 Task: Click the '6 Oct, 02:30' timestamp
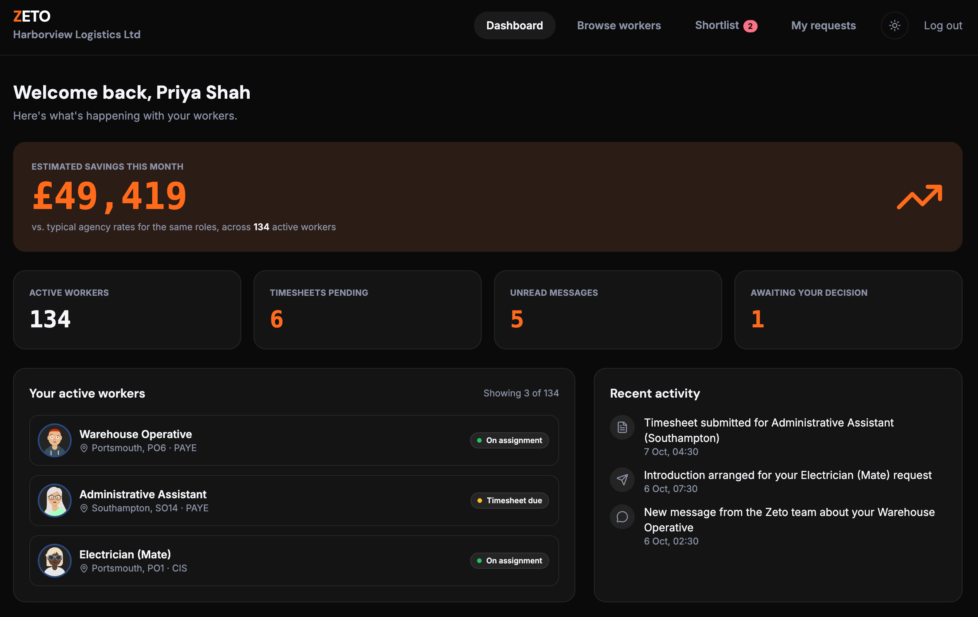(x=671, y=541)
